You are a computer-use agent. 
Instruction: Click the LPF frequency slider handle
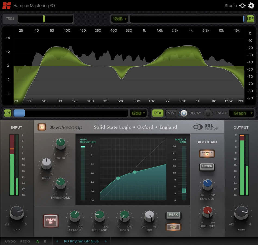click(x=244, y=19)
